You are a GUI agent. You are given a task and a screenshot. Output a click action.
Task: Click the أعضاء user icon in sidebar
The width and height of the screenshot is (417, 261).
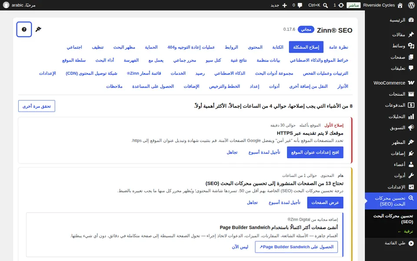click(411, 164)
